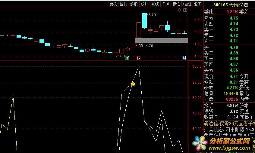Open the 统计 statistics tool
255x153 pixels.
click(x=144, y=4)
